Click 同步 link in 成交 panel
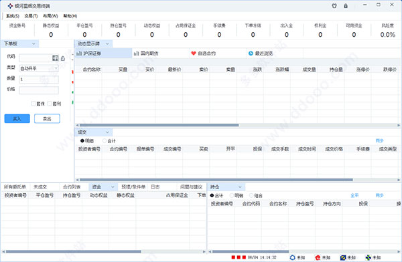The width and height of the screenshot is (402, 262). coord(379,141)
